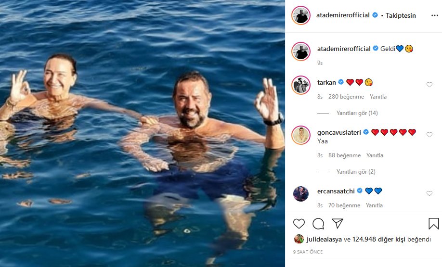The width and height of the screenshot is (442, 267).
Task: Save the post with the bookmark icon
Action: (x=433, y=224)
